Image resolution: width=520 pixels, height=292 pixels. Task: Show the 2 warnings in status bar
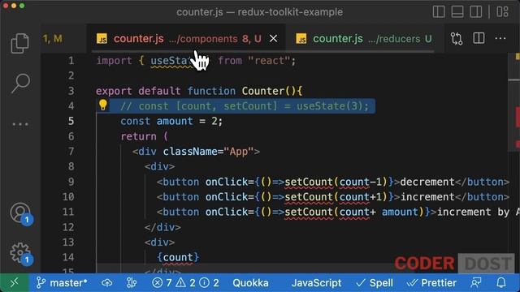pyautogui.click(x=186, y=283)
